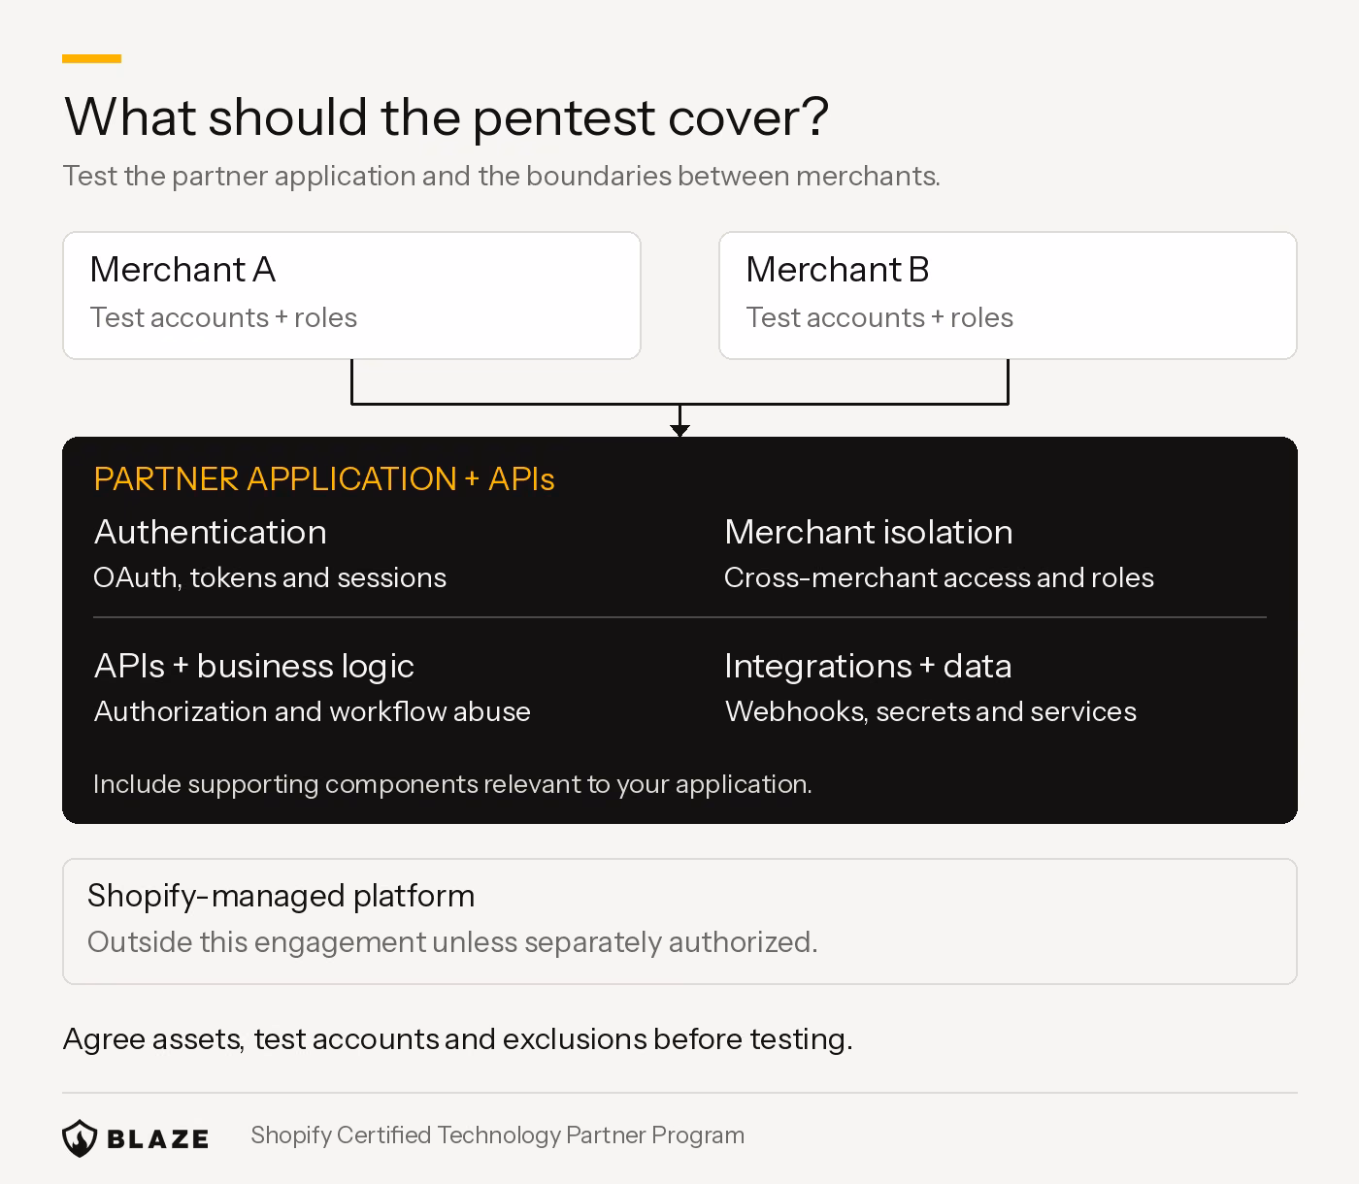Screen dimensions: 1359x1184
Task: Click 'OAuth, tokens and sessions' text
Action: 270,577
